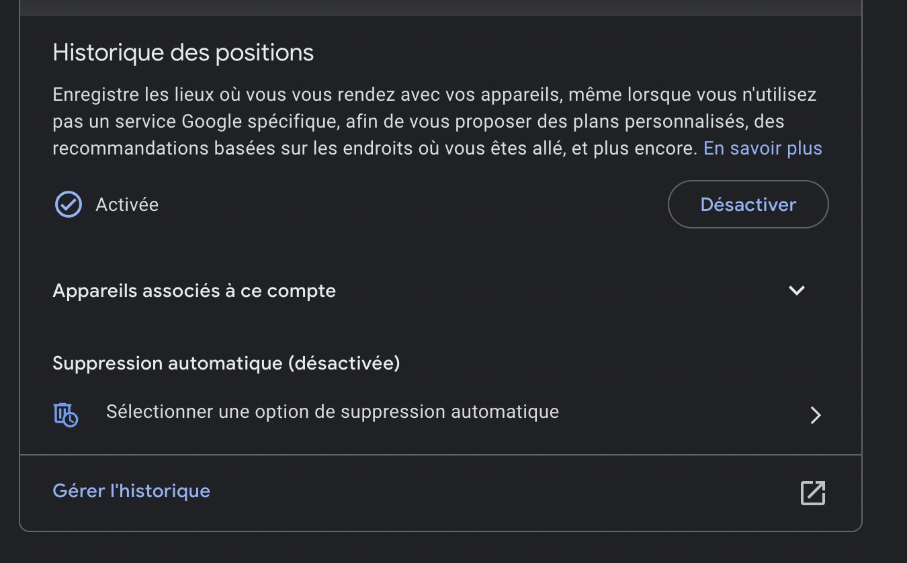Click the auto-delete trash clock icon
This screenshot has height=563, width=907.
(x=66, y=414)
